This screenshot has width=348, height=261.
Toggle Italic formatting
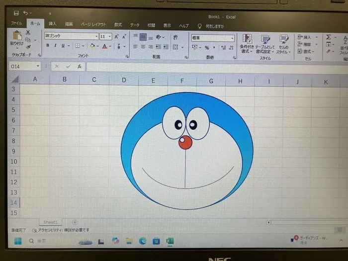pyautogui.click(x=55, y=46)
